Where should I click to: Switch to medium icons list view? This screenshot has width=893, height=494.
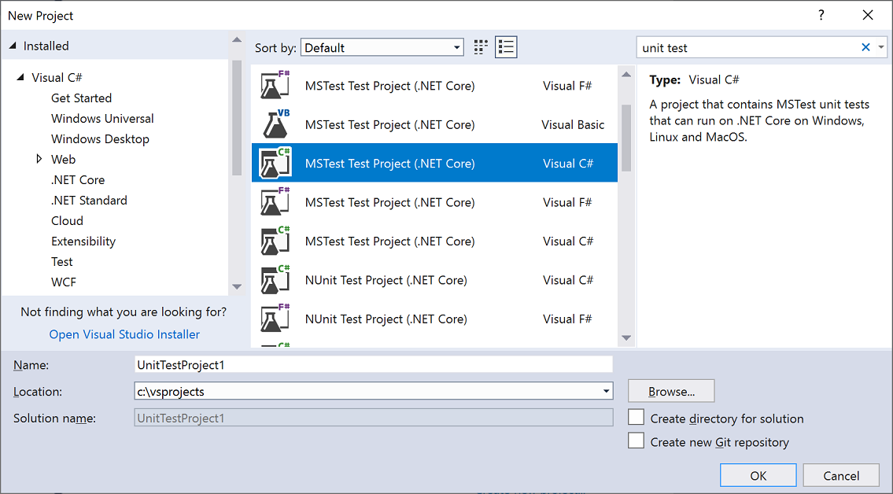click(x=506, y=47)
